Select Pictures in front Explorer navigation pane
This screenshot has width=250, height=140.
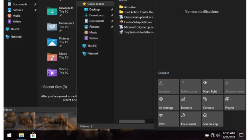click(x=95, y=27)
